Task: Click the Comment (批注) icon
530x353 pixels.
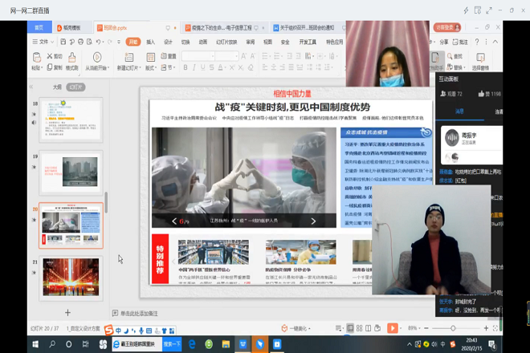Action: tap(455, 42)
